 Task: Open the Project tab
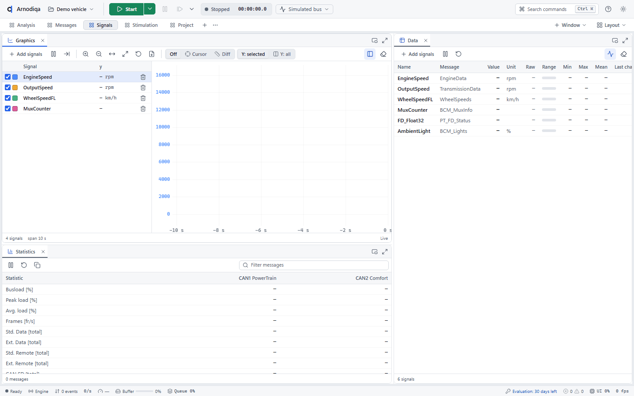click(182, 25)
